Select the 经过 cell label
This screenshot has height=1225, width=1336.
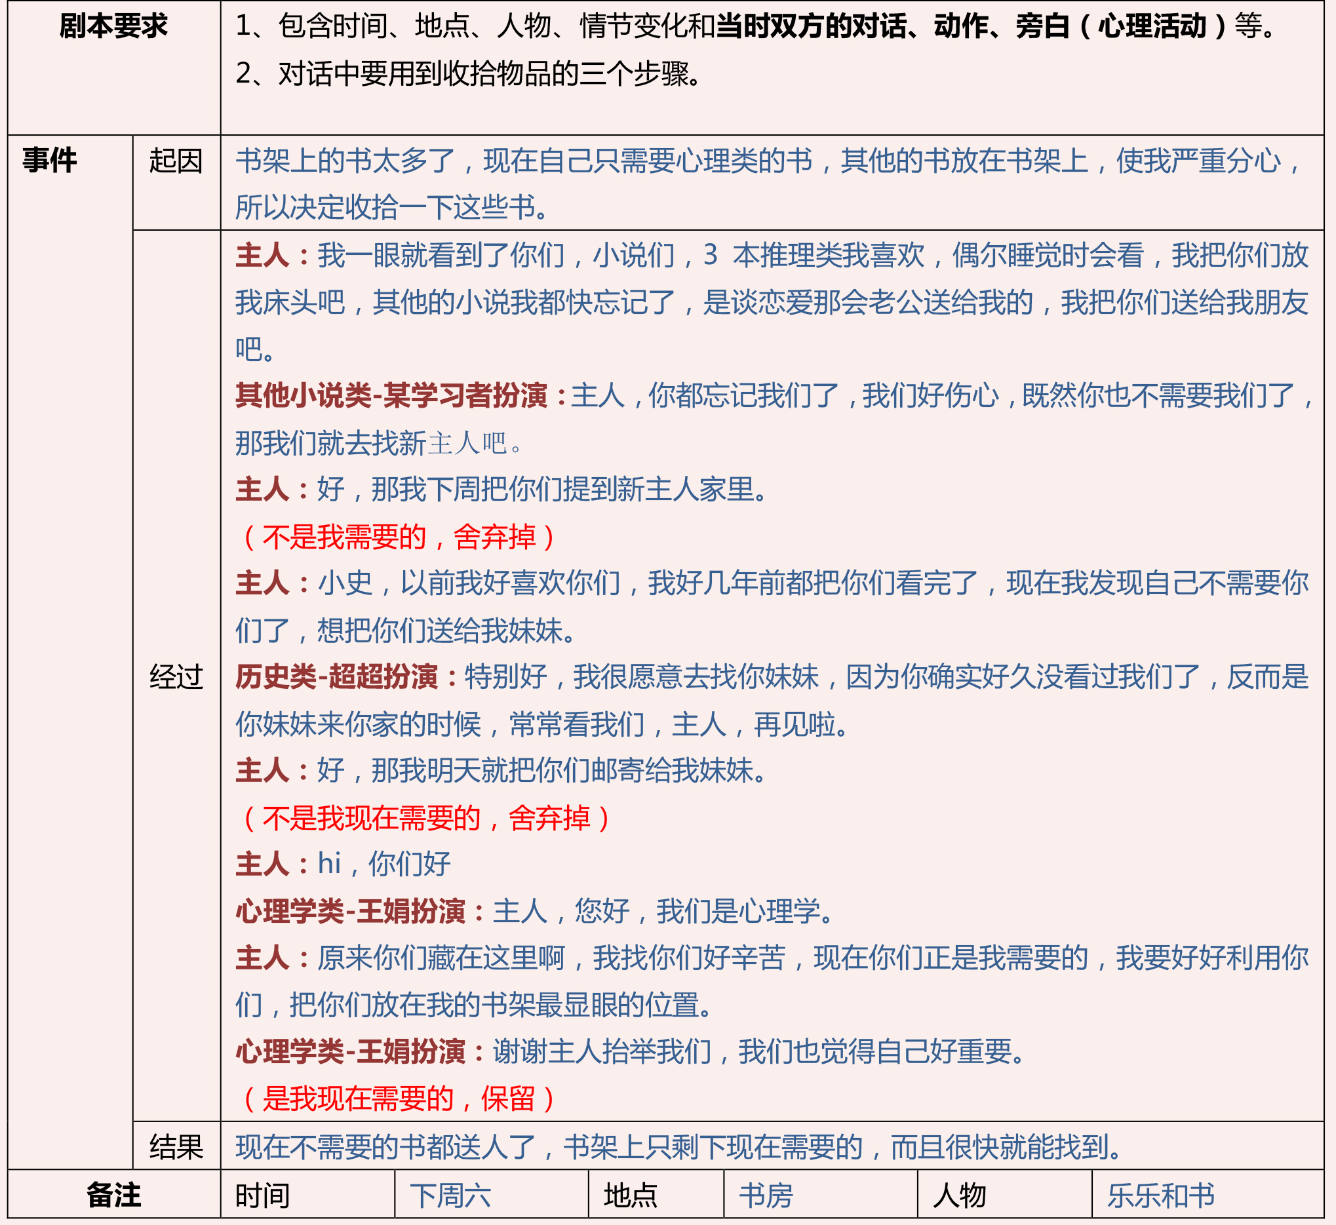tap(175, 677)
